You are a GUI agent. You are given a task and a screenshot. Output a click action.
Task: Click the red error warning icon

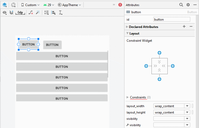(120, 5)
